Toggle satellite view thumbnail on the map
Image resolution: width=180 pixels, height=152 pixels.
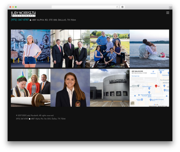(x=132, y=103)
